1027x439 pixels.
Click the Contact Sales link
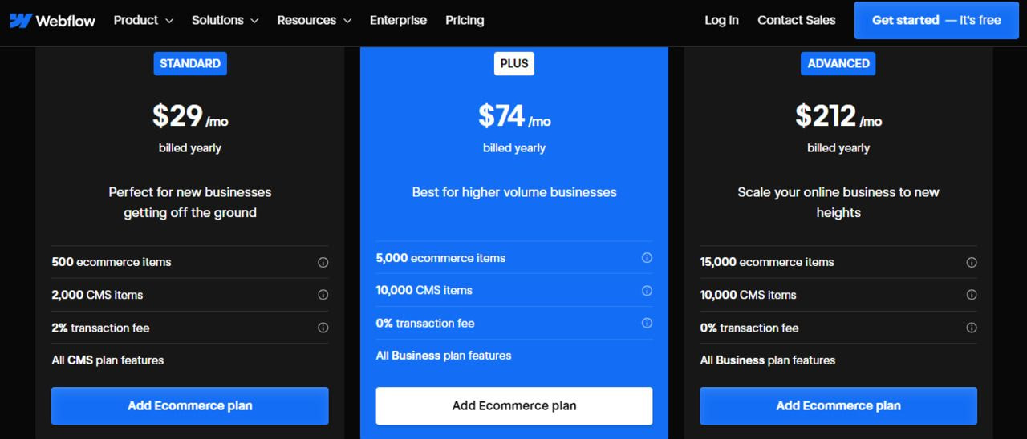coord(796,20)
